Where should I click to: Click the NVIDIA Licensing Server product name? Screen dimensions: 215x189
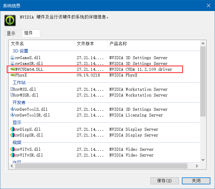[136, 115]
